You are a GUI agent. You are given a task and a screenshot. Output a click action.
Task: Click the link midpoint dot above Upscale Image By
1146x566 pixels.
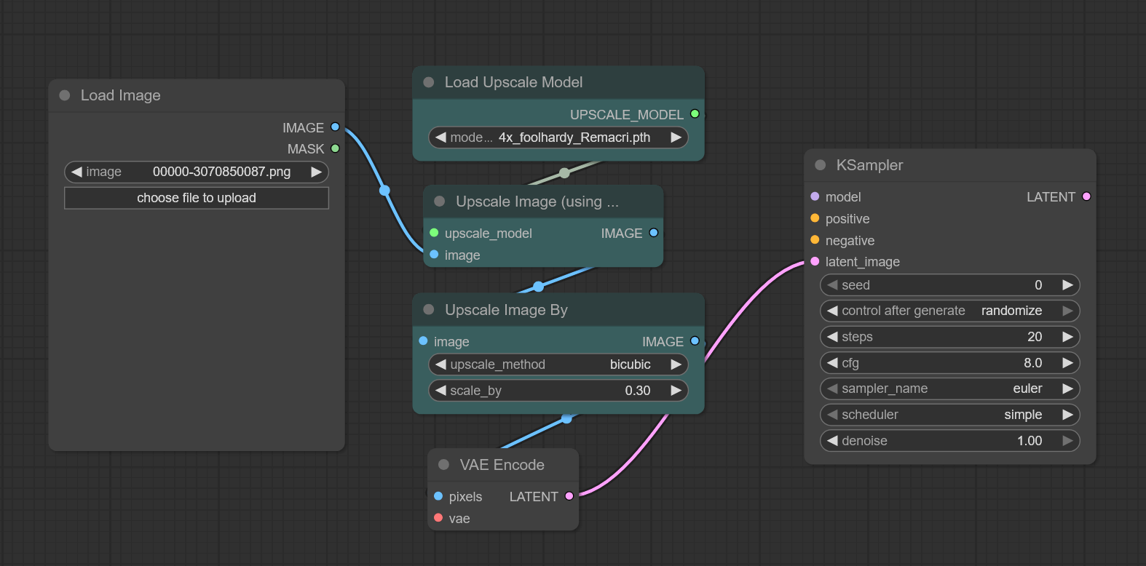click(x=538, y=287)
